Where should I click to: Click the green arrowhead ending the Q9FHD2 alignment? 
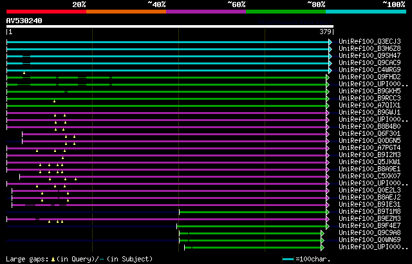pos(328,77)
